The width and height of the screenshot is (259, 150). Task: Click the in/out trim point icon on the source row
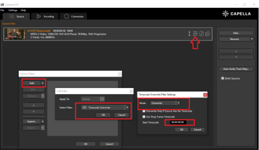click(189, 34)
